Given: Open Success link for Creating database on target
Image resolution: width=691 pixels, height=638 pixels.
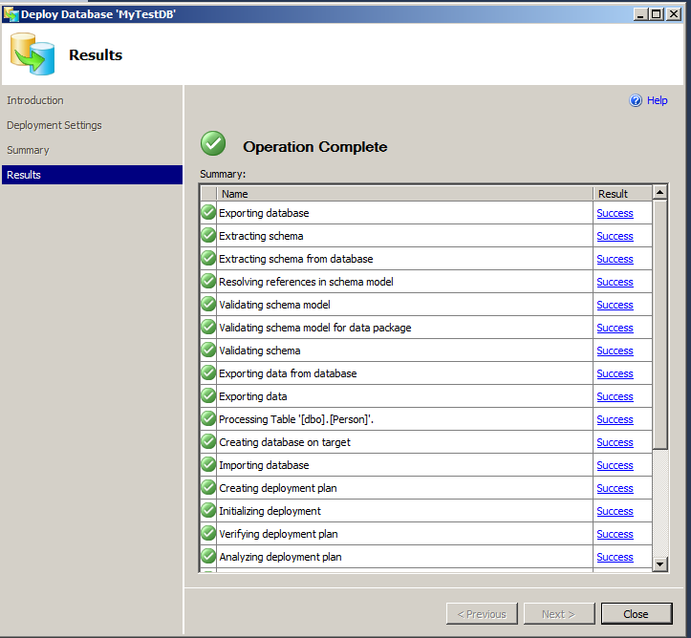Looking at the screenshot, I should click(x=615, y=442).
